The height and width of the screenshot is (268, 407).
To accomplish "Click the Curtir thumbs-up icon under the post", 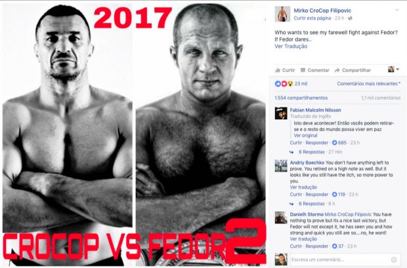I will [x=278, y=70].
